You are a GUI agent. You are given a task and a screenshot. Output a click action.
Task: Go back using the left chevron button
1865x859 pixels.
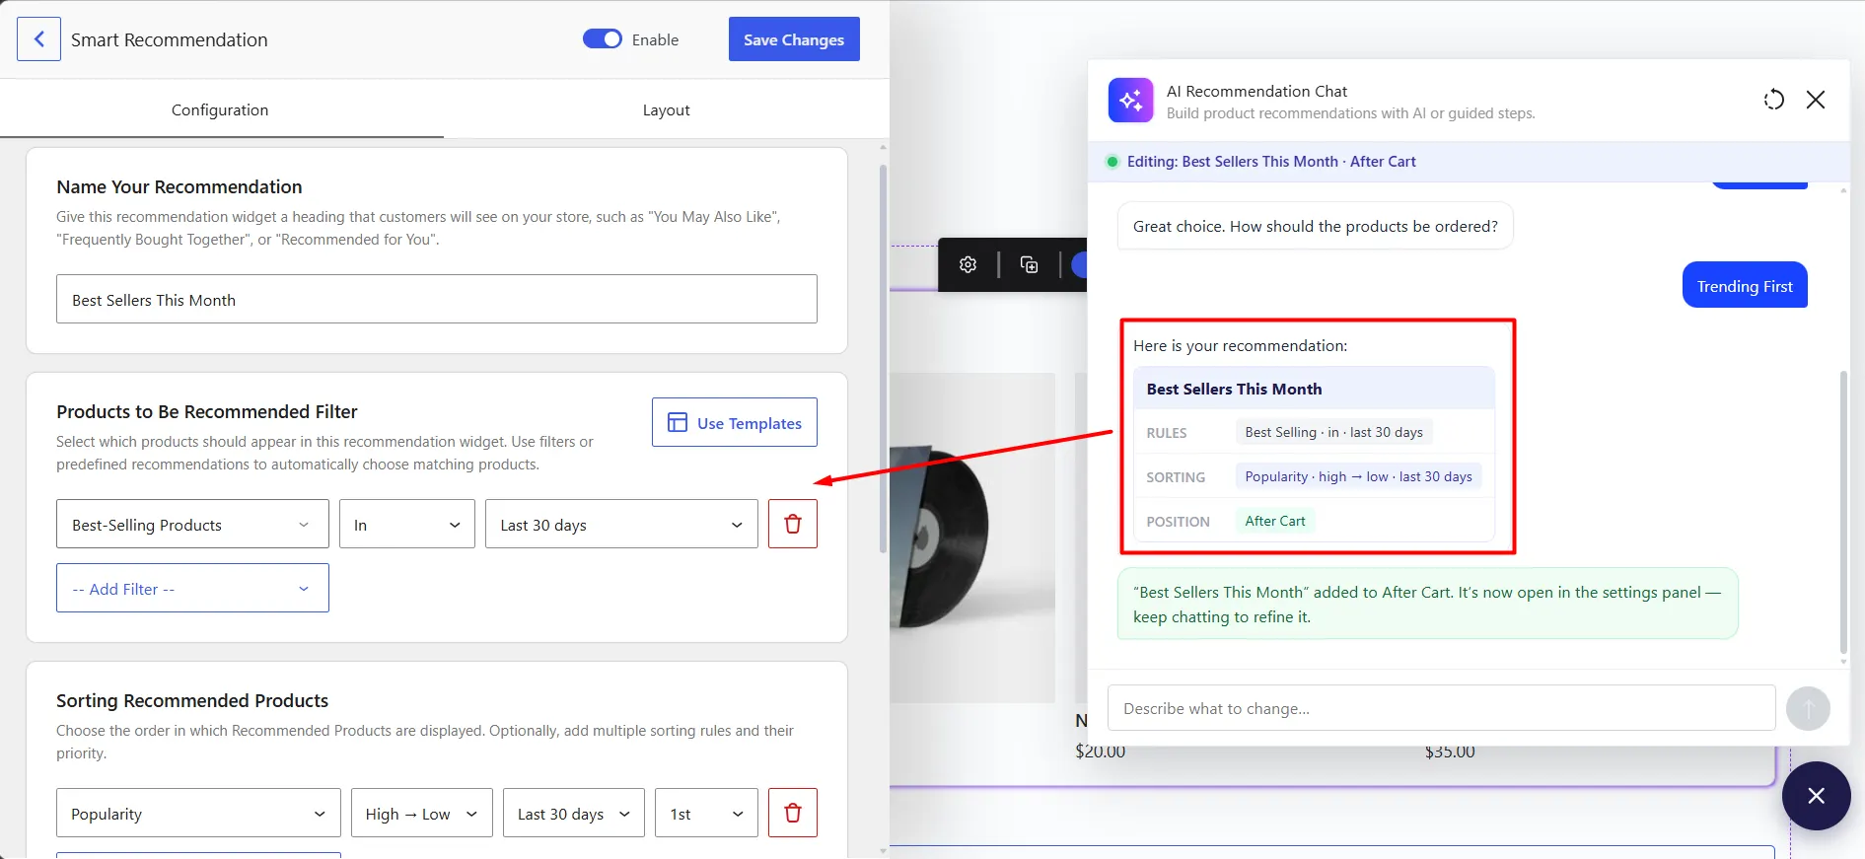pyautogui.click(x=38, y=39)
